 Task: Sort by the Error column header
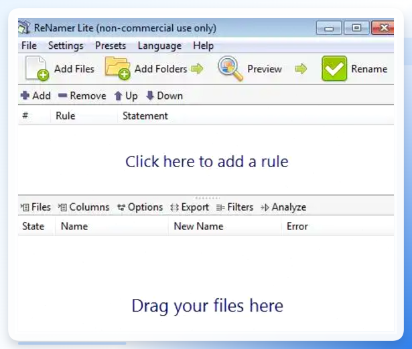(338, 226)
